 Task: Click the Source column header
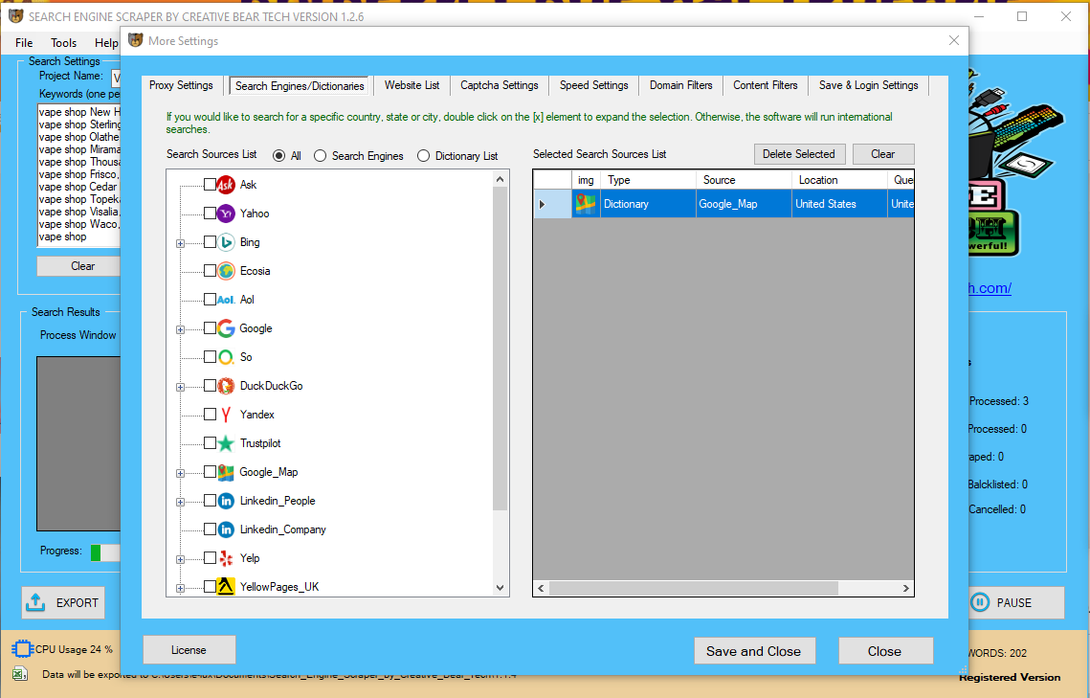744,180
